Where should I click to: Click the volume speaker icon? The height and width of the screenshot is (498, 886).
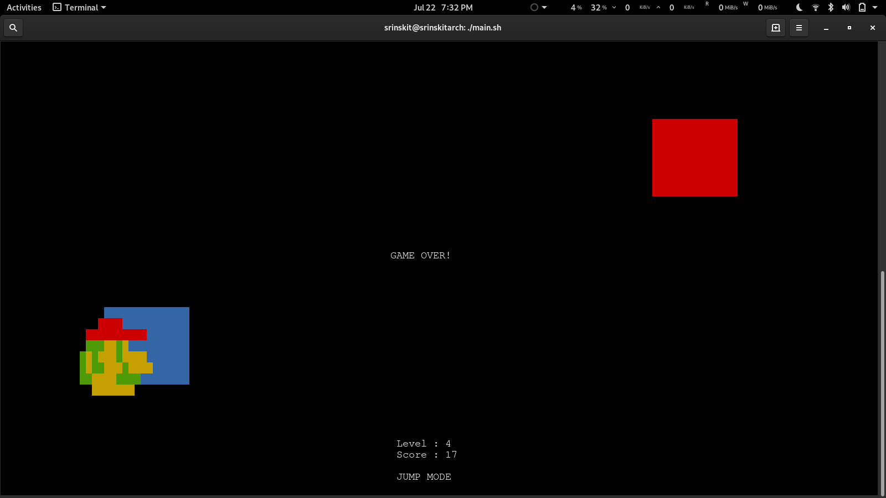tap(846, 7)
